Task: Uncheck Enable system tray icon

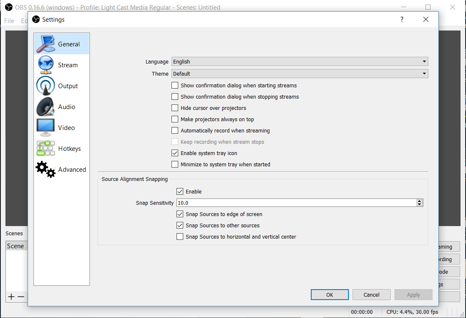Action: click(175, 153)
